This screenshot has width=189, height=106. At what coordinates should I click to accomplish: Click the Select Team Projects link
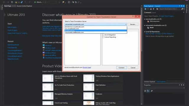[x=151, y=16]
